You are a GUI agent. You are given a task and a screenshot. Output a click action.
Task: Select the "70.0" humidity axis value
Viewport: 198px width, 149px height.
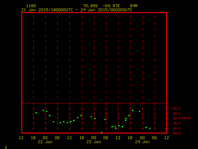[x=177, y=124]
